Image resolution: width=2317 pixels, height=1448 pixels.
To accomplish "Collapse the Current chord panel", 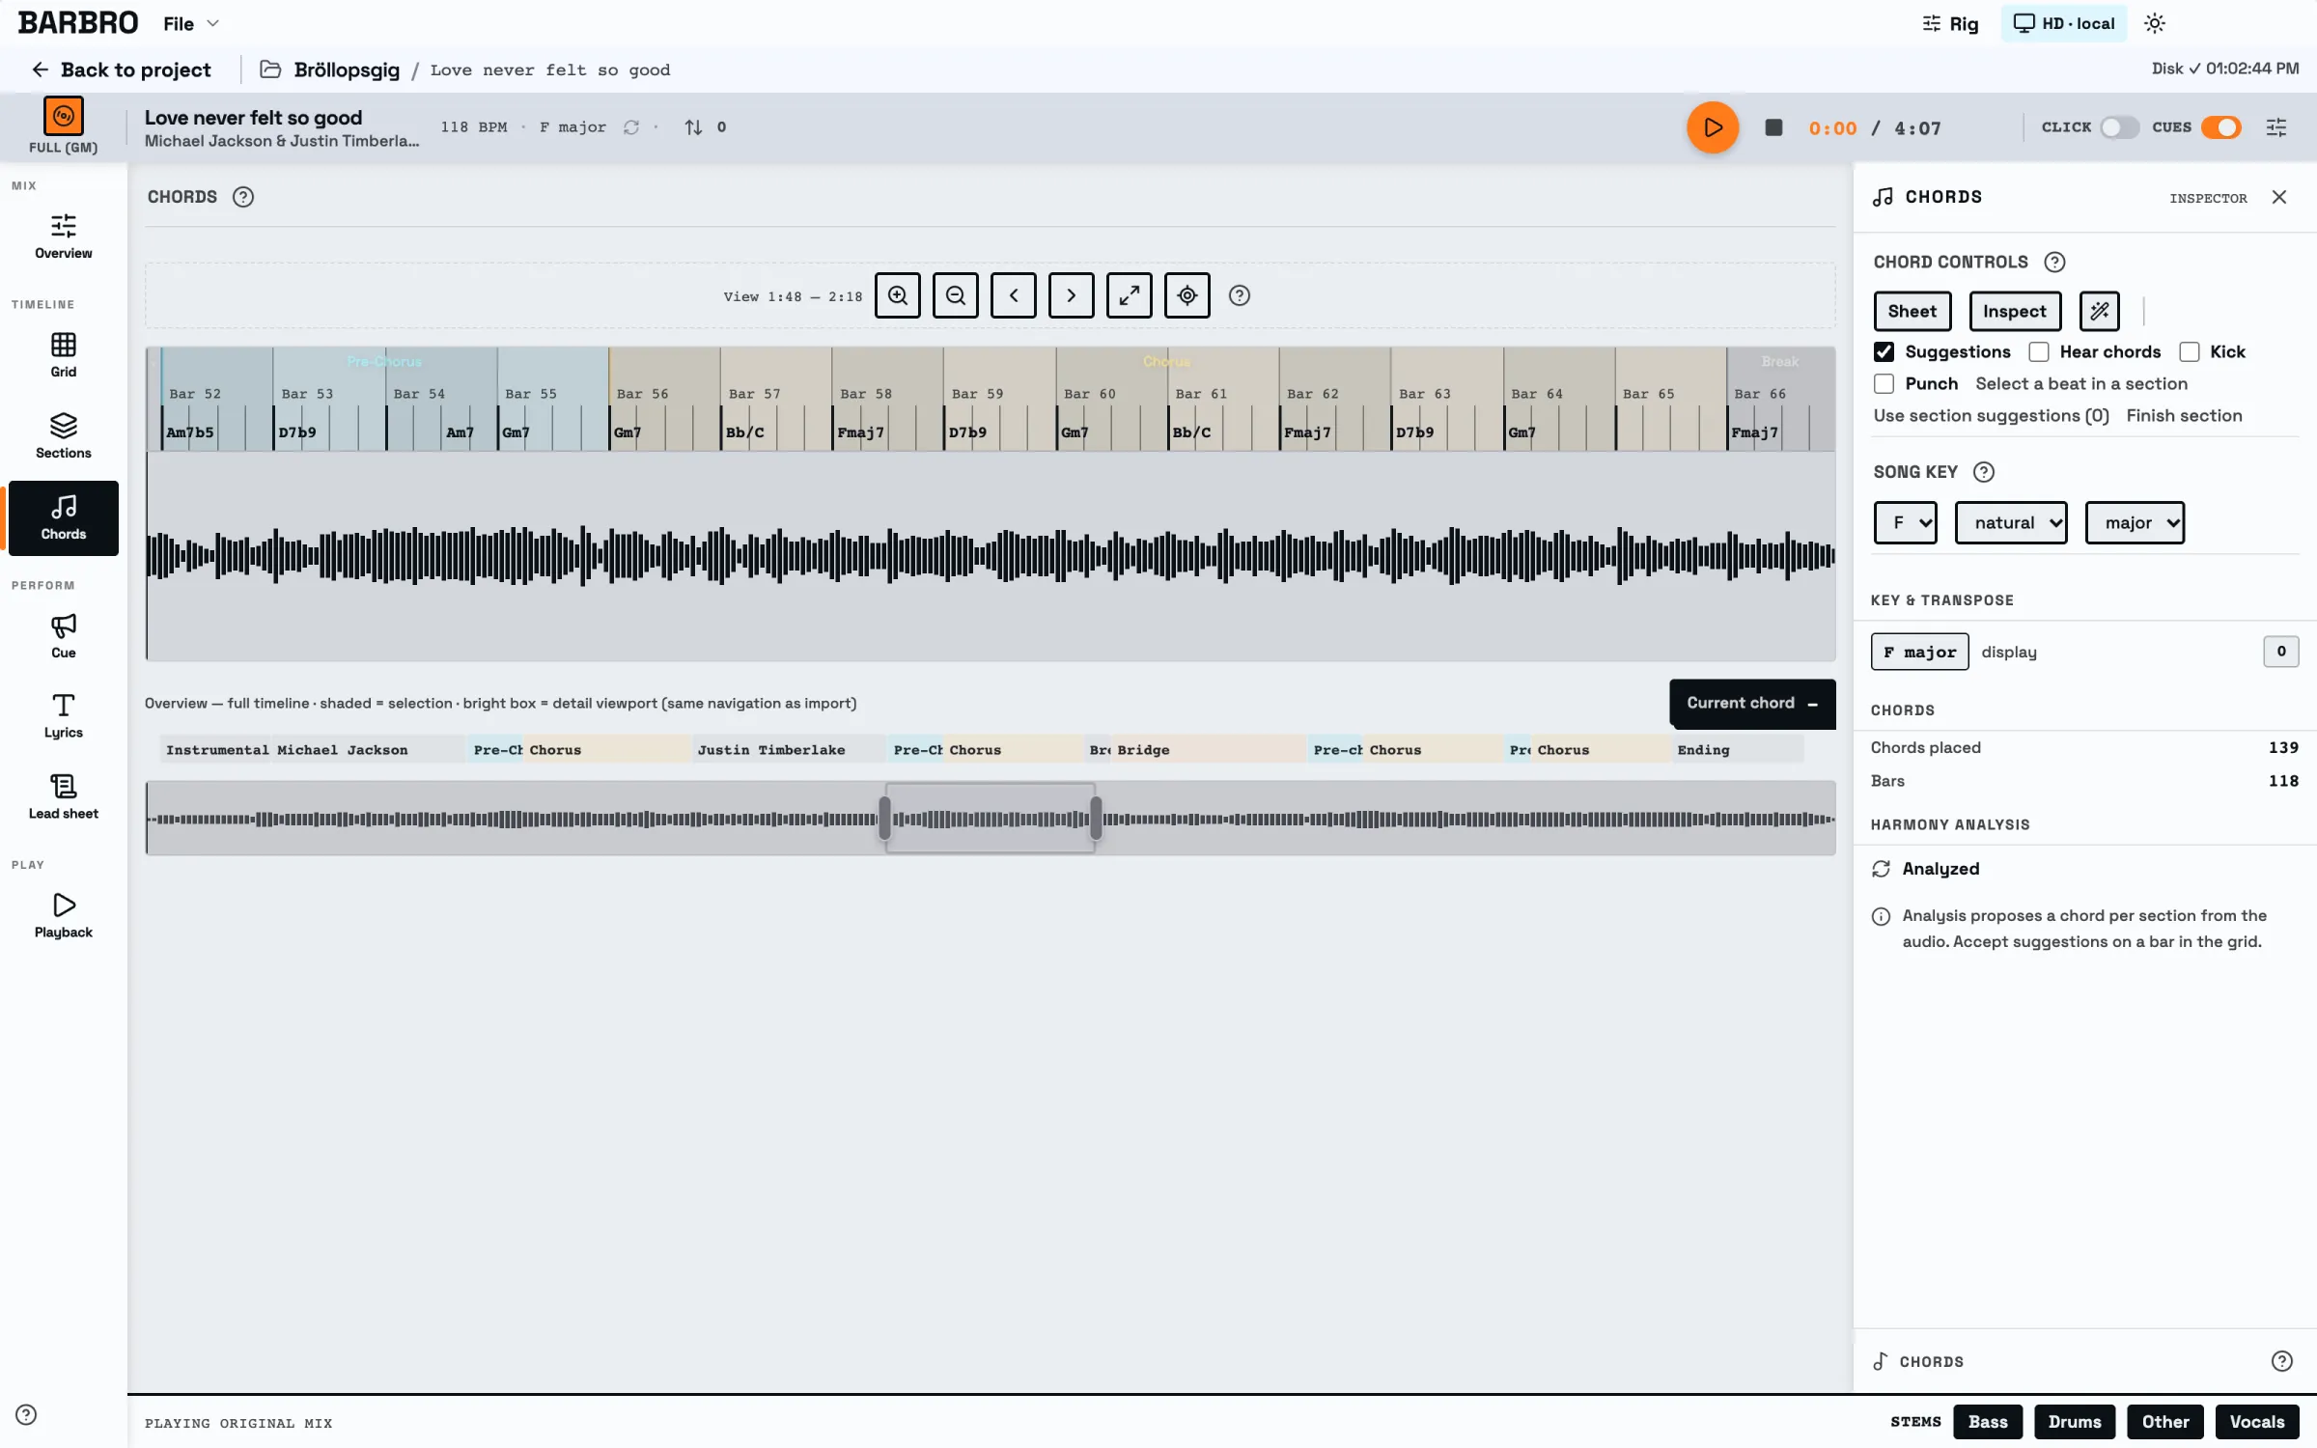I will (x=1813, y=704).
